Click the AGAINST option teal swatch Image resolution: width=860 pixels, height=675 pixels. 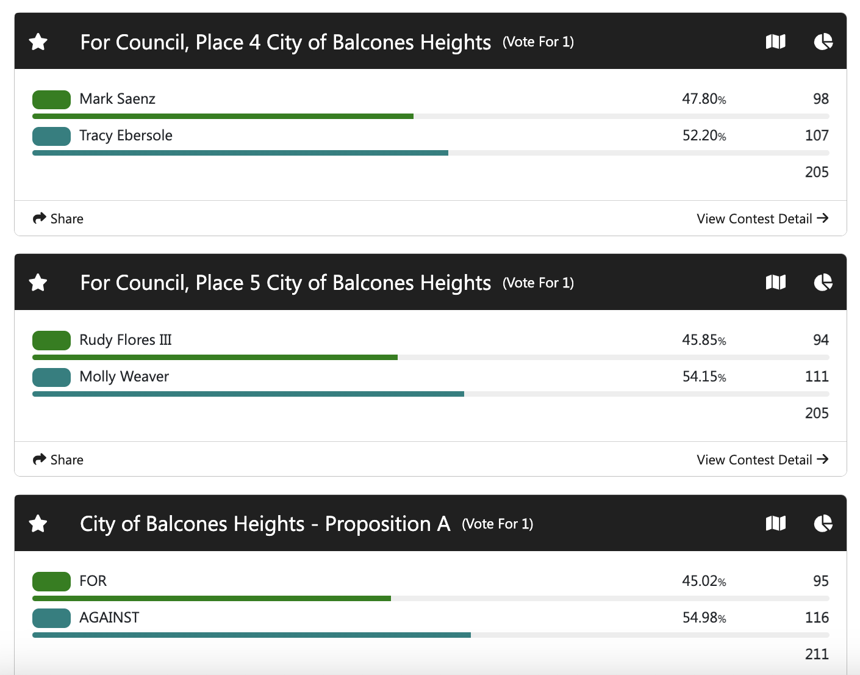click(x=51, y=618)
